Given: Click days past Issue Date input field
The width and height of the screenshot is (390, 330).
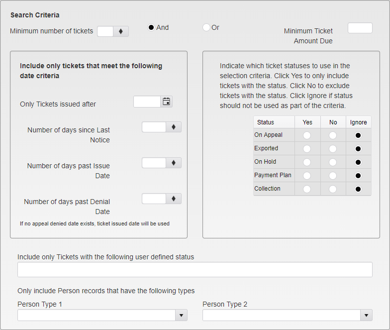Looking at the screenshot, I should click(154, 163).
